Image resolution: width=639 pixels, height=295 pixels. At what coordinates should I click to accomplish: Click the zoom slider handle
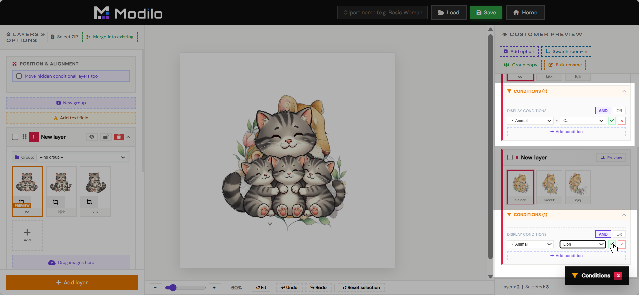(172, 288)
